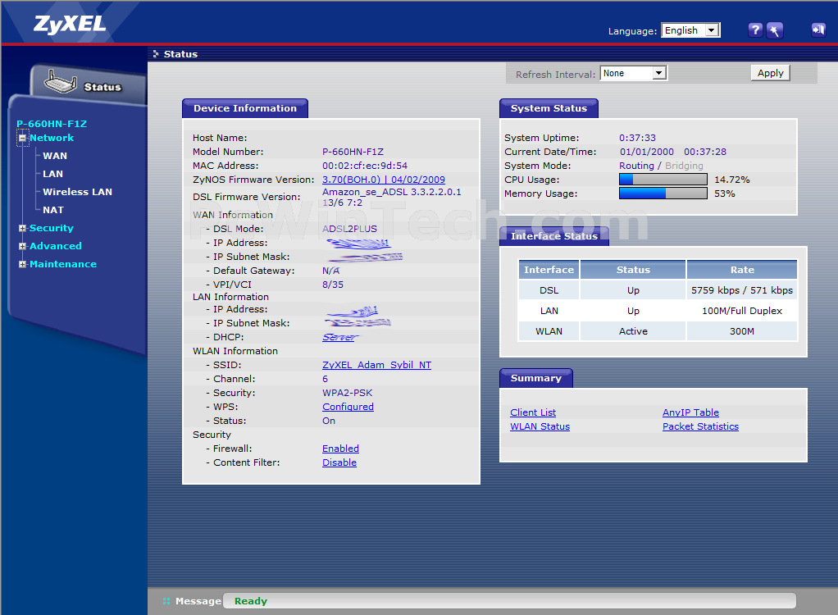
Task: Open the Language dropdown
Action: tap(690, 30)
